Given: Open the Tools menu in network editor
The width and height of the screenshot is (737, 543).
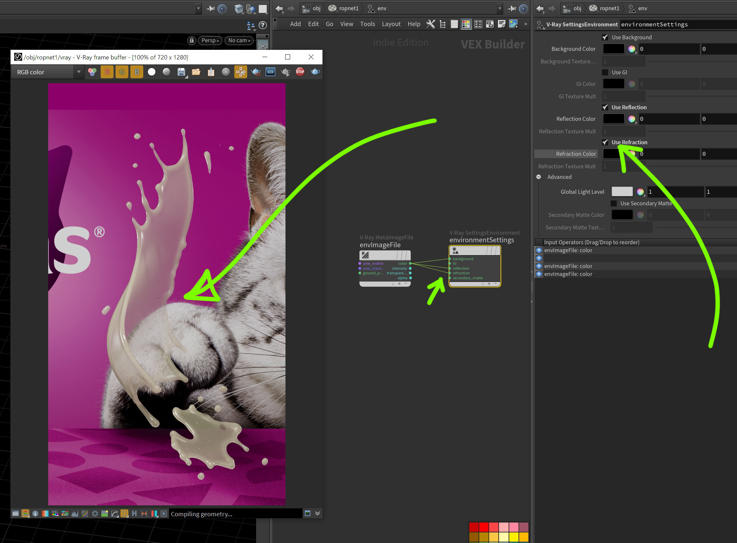Looking at the screenshot, I should tap(367, 24).
